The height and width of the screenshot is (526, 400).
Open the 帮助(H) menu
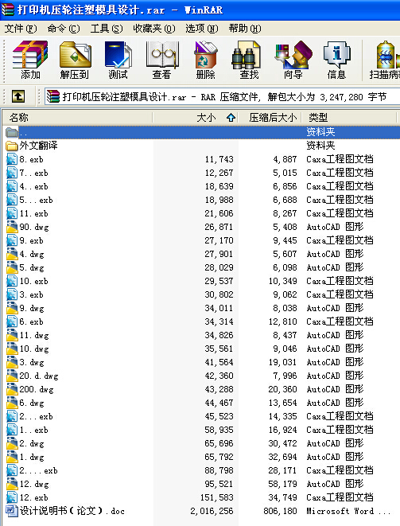(245, 29)
